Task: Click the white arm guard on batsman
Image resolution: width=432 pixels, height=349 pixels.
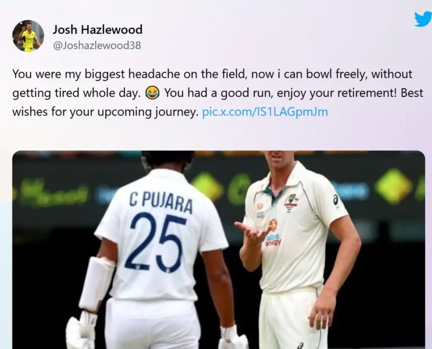Action: pos(97,283)
